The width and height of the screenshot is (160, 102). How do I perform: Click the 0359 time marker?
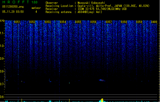pyautogui.click(x=139, y=22)
